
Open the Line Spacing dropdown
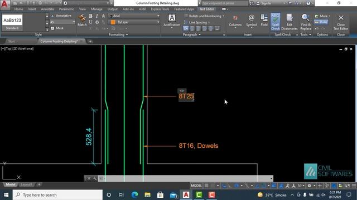(197, 22)
